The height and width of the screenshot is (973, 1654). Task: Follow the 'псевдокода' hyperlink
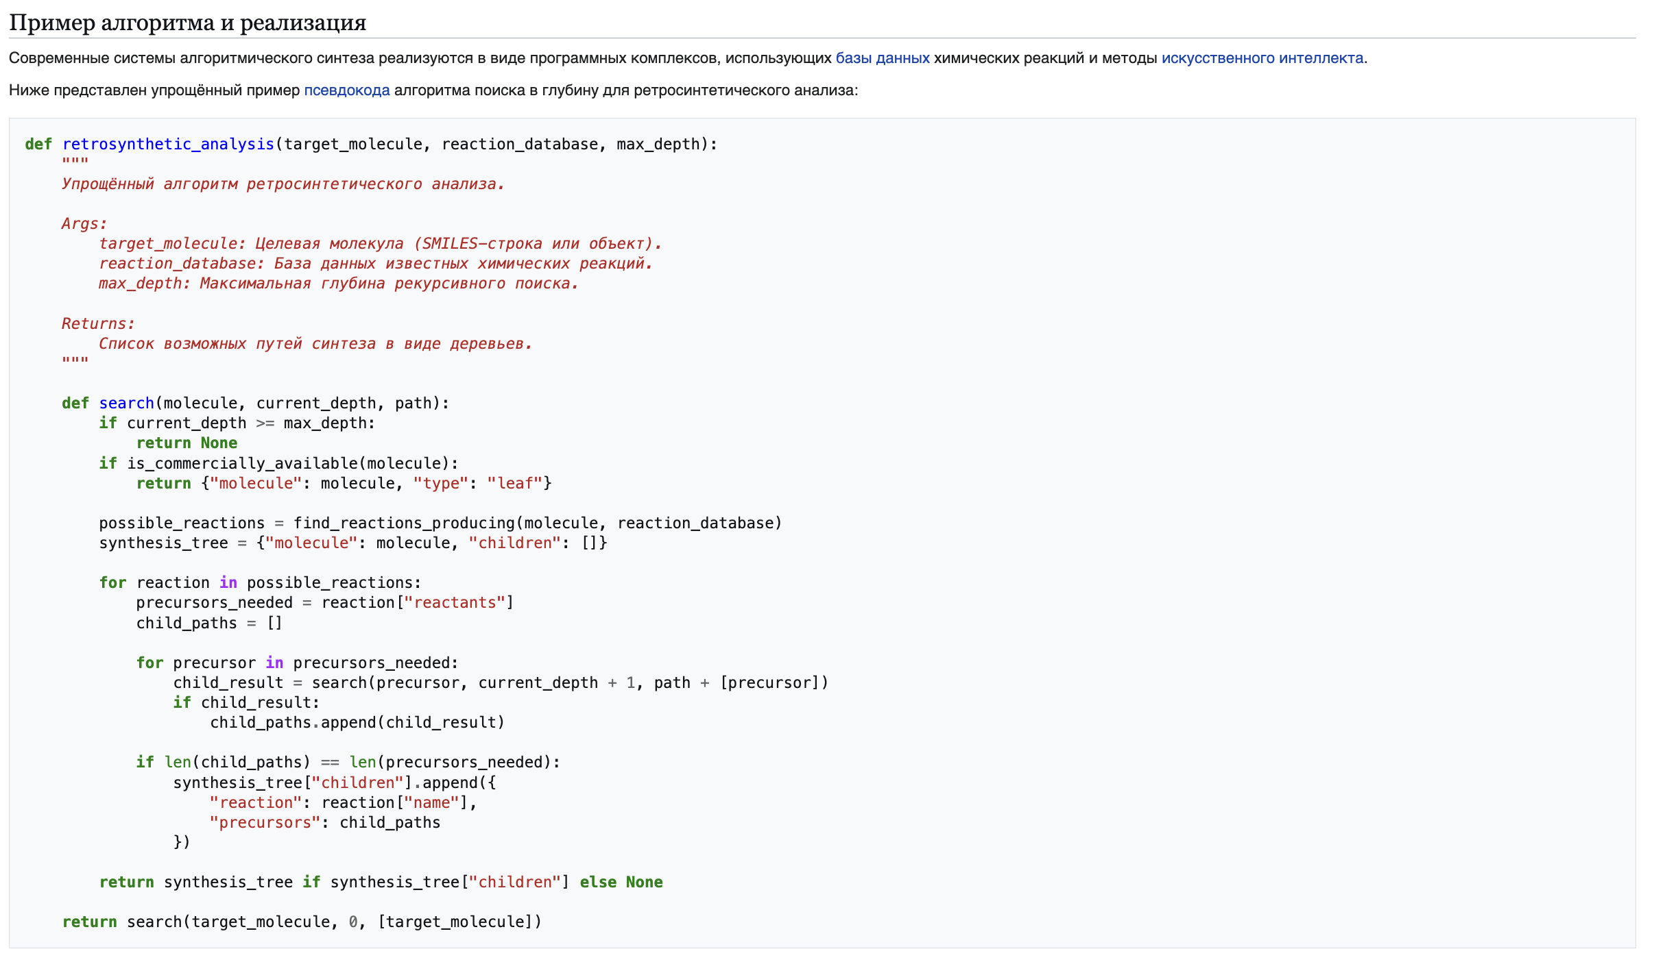tap(346, 90)
